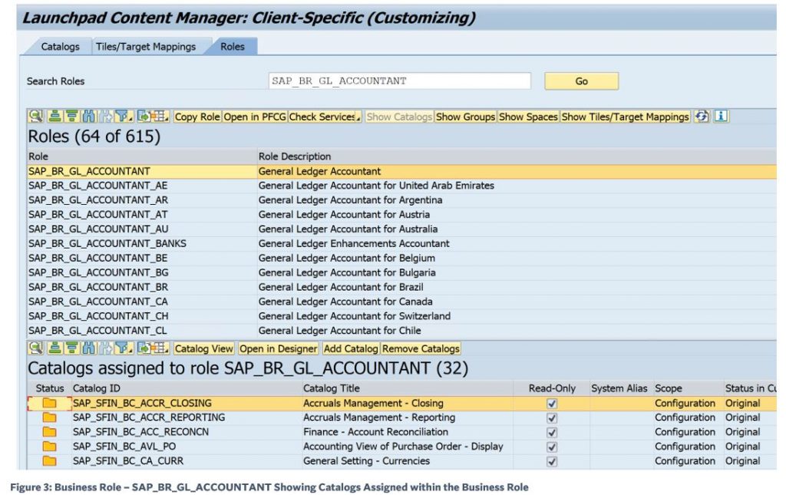786x495 pixels.
Task: Click the Copy Role button
Action: pyautogui.click(x=197, y=117)
